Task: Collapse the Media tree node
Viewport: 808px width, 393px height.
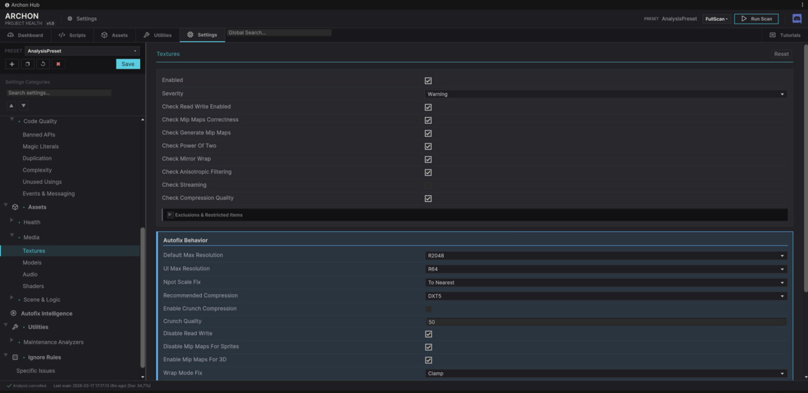Action: coord(12,236)
